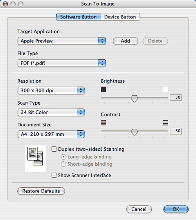Select Short-edge binding radio button

63,164
